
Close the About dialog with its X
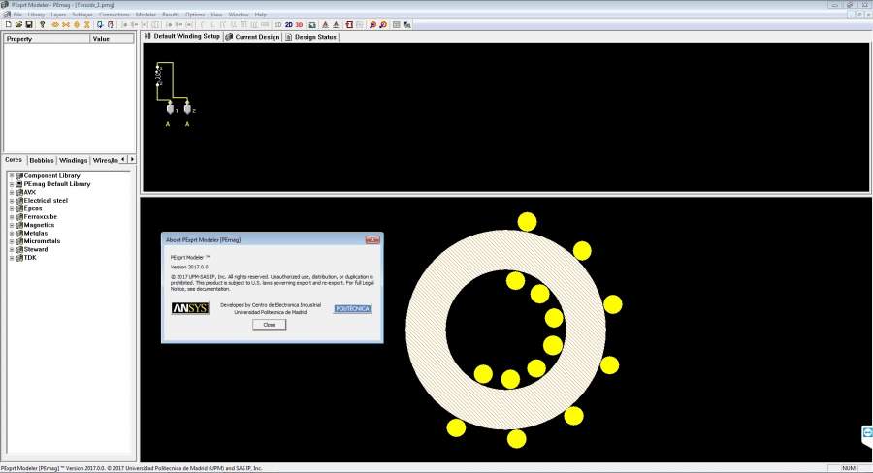pos(372,239)
